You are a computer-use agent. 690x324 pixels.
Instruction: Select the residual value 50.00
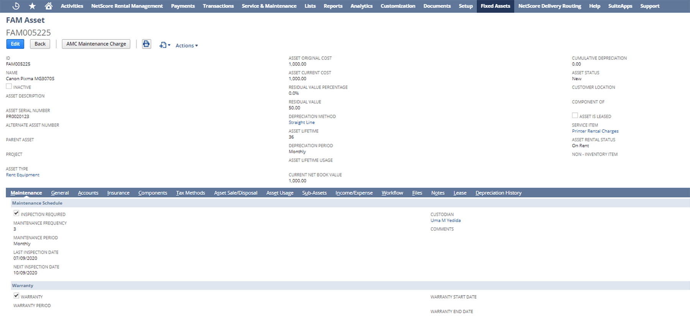(294, 108)
